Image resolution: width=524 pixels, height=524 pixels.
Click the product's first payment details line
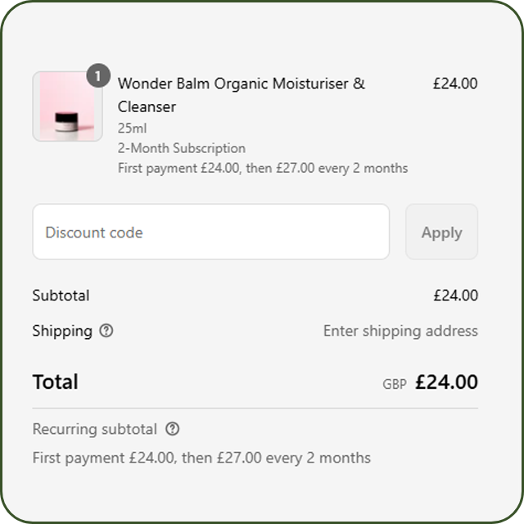[x=262, y=168]
